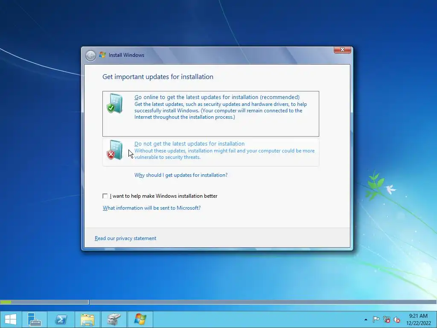Open Read our privacy statement link

125,238
